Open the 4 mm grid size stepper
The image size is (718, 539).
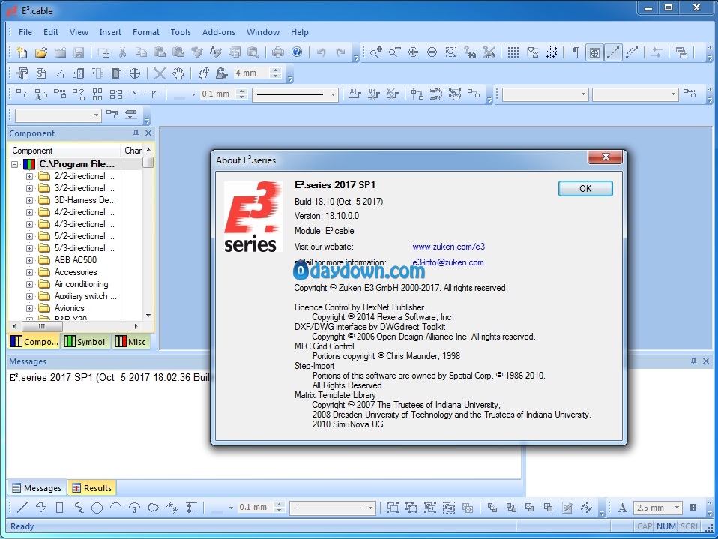(x=275, y=73)
